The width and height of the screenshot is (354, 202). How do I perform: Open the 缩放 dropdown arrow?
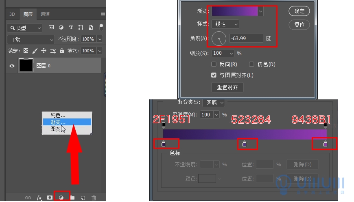click(231, 53)
